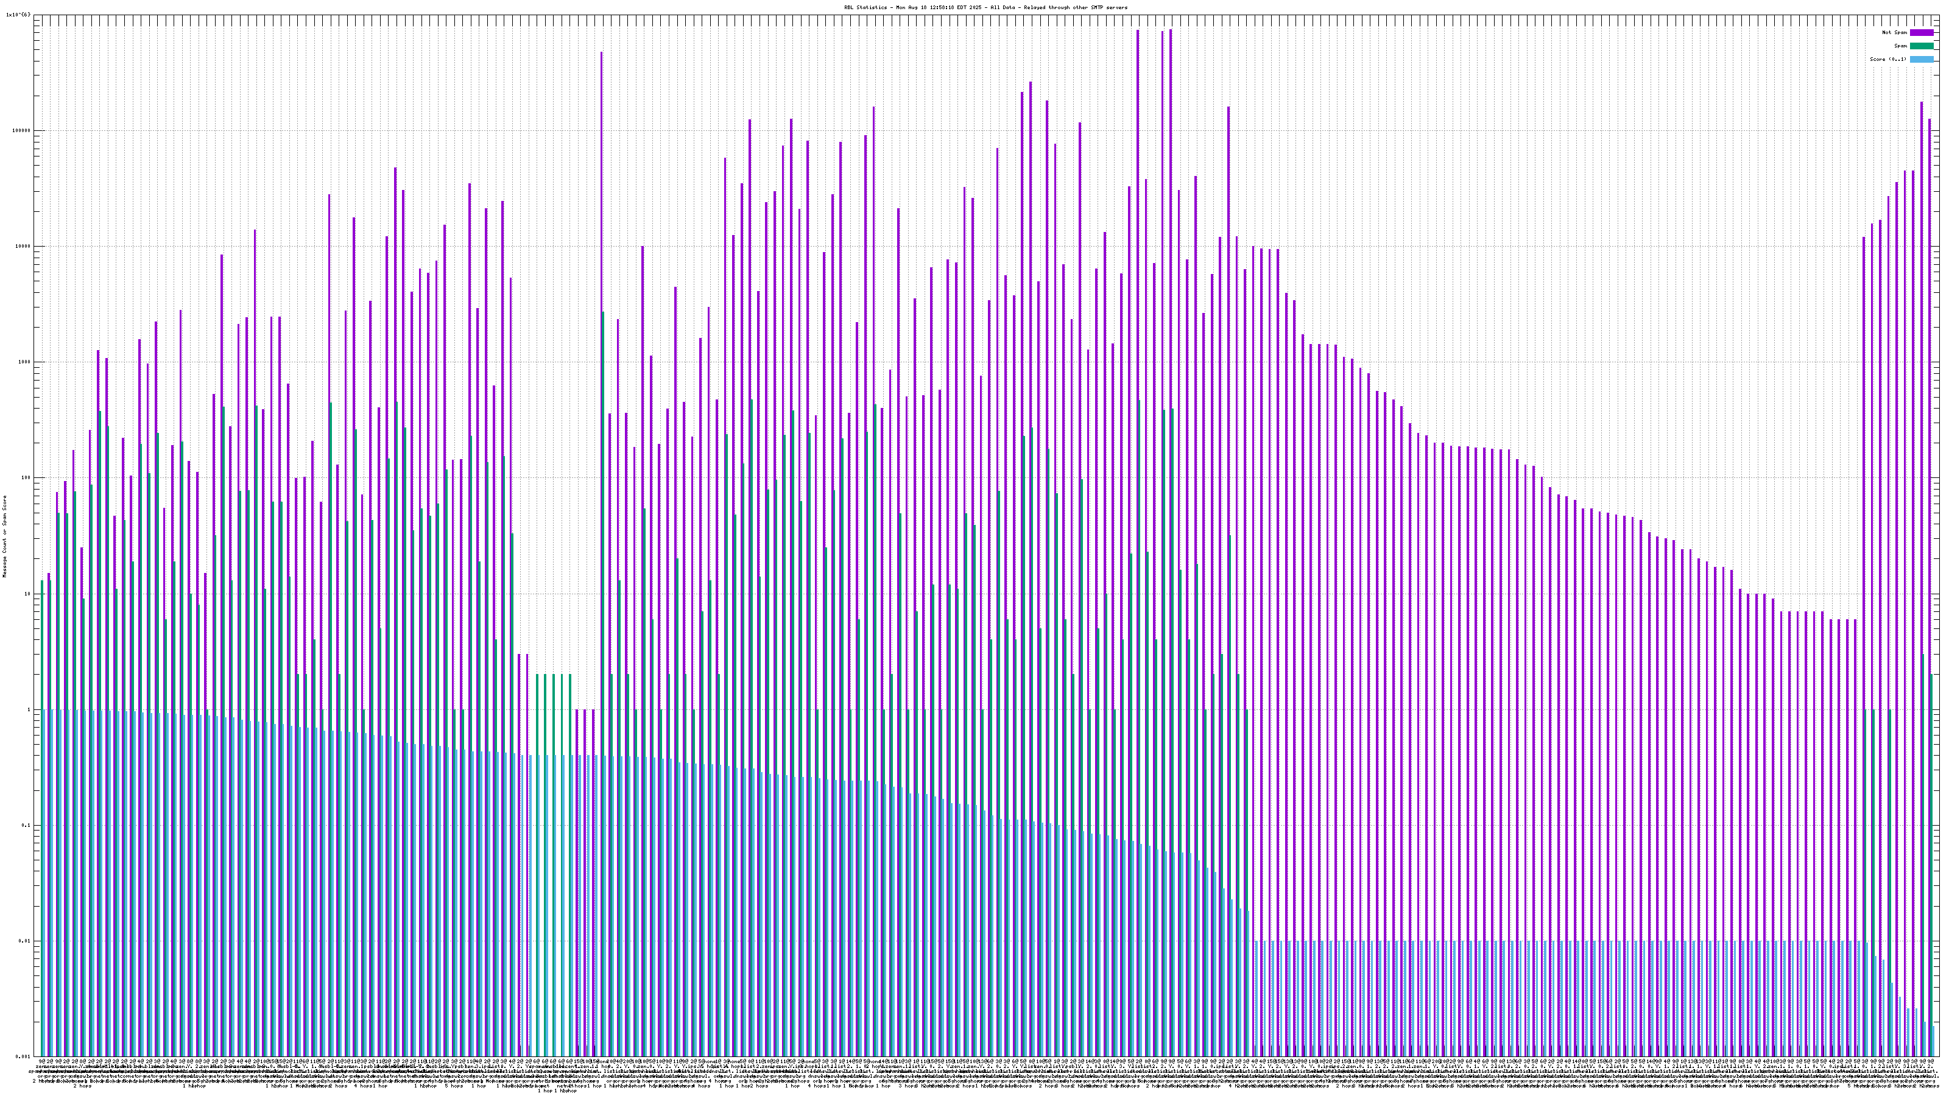Click the blue Score (0..1) legend swatch
1949x1096 pixels.
(x=1921, y=59)
